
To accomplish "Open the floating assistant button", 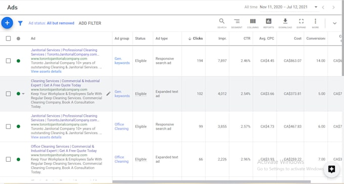I will click(331, 169).
